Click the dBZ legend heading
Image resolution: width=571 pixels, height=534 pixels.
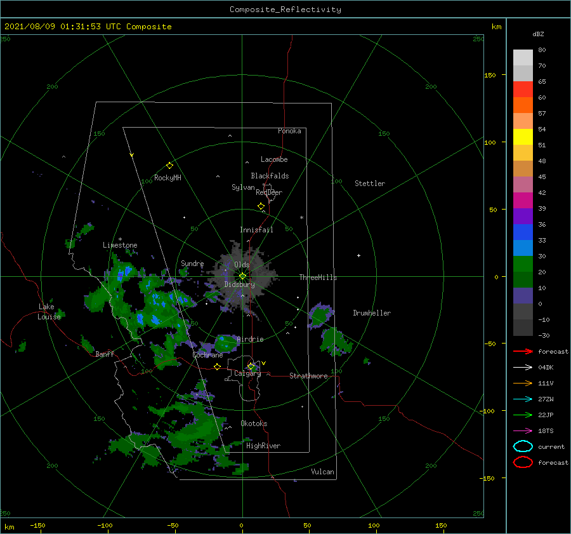538,34
